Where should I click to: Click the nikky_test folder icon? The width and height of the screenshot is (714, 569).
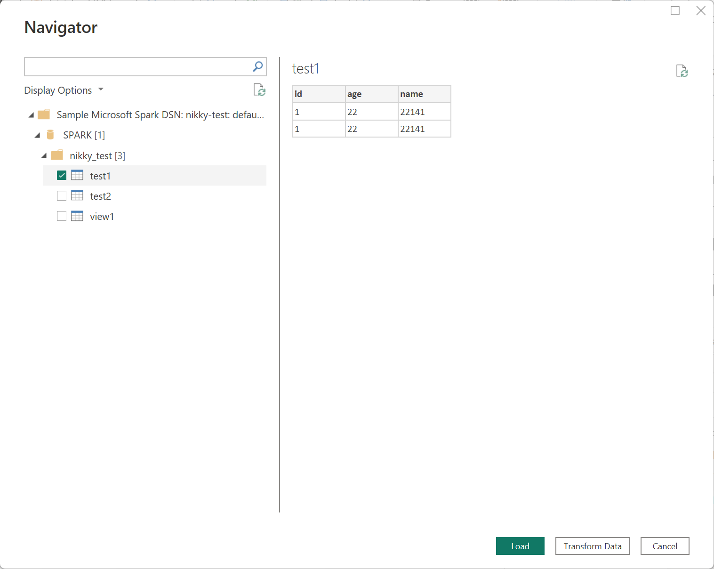pos(57,155)
